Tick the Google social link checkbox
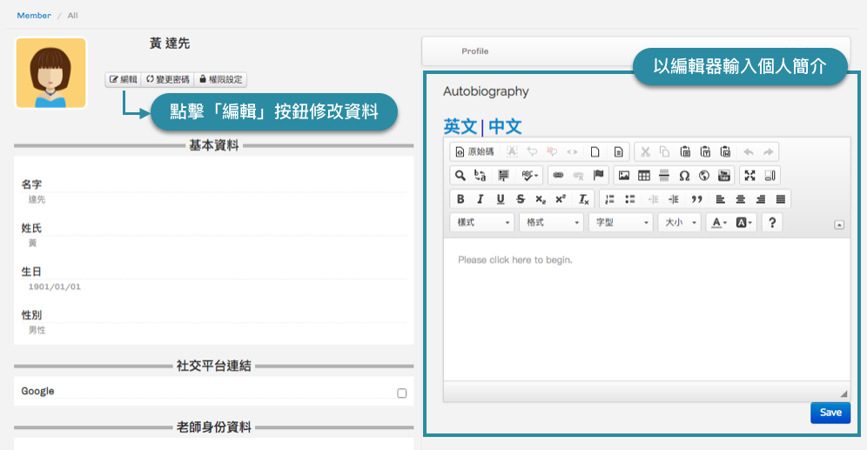The width and height of the screenshot is (867, 450). tap(402, 393)
